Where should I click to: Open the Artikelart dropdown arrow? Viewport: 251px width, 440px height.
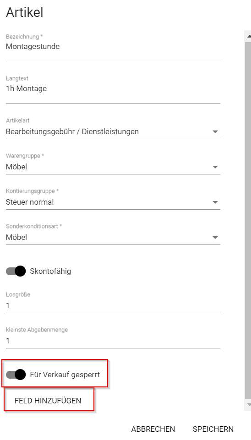pyautogui.click(x=215, y=131)
